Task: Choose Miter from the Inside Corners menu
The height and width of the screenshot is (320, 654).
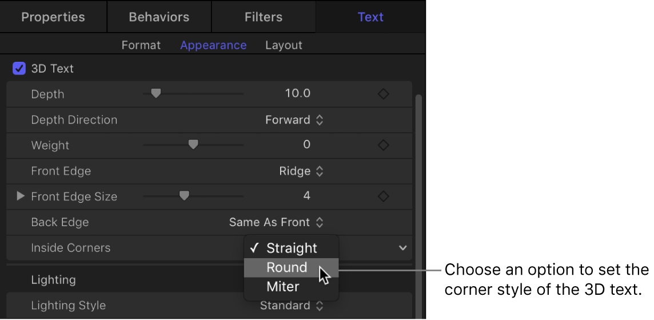Action: tap(283, 287)
